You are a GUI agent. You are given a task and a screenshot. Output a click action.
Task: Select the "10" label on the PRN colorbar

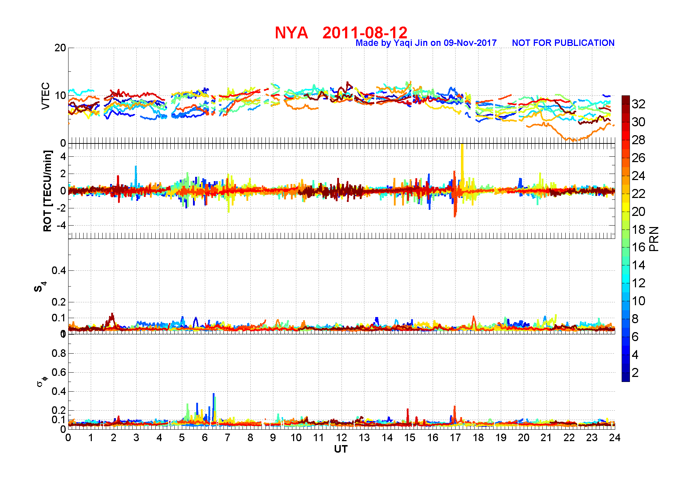[x=639, y=301]
